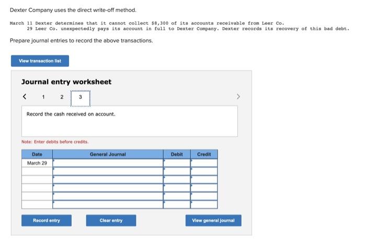Viewport: 366px width, 239px height.
Task: Click 'Record the cash received on account.' text
Action: pyautogui.click(x=71, y=114)
